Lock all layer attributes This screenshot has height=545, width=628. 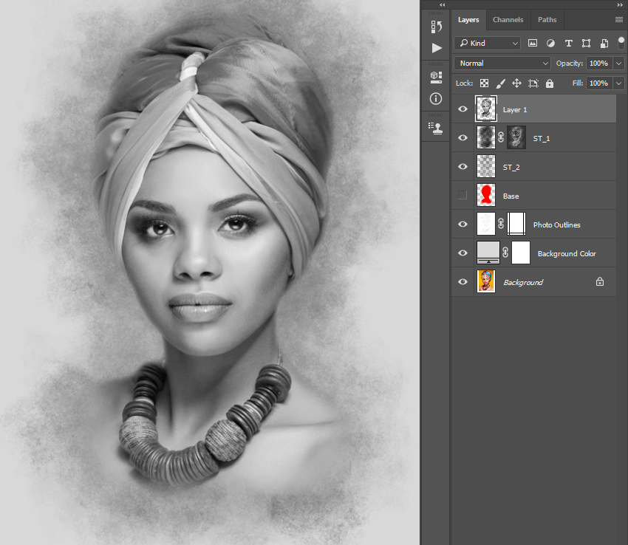point(550,83)
